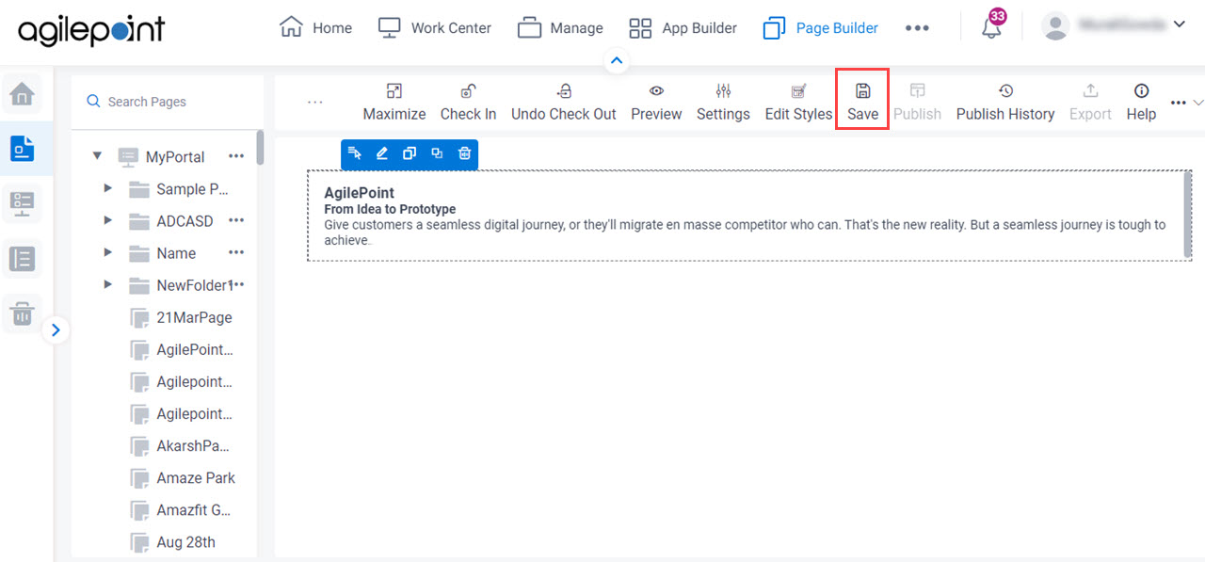Click the widget edit pencil icon
The height and width of the screenshot is (562, 1205).
tap(382, 153)
